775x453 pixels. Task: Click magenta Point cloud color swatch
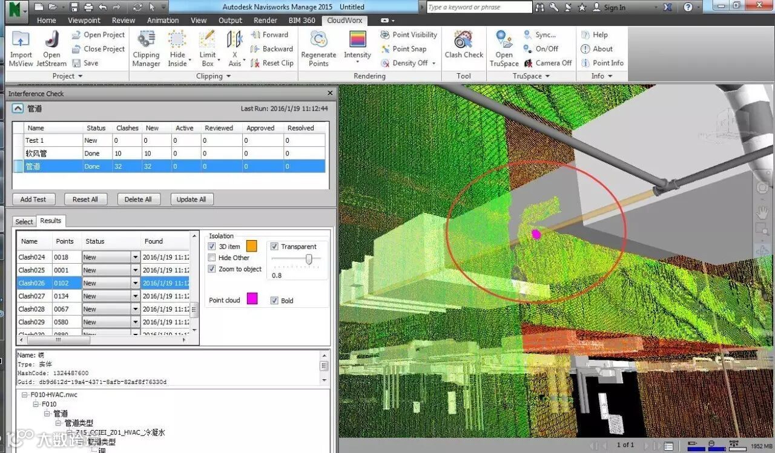[x=252, y=299]
